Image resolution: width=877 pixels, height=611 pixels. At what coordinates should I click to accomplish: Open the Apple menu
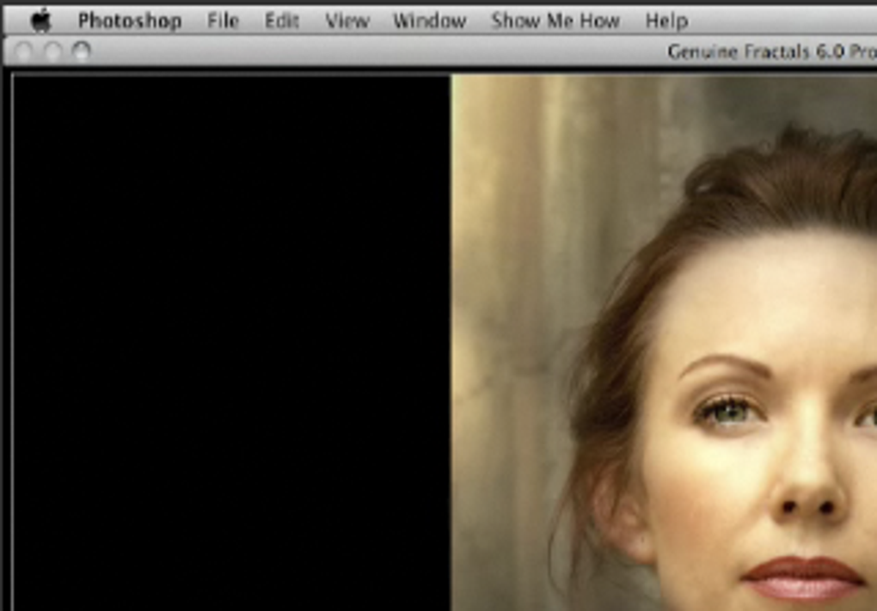point(40,21)
